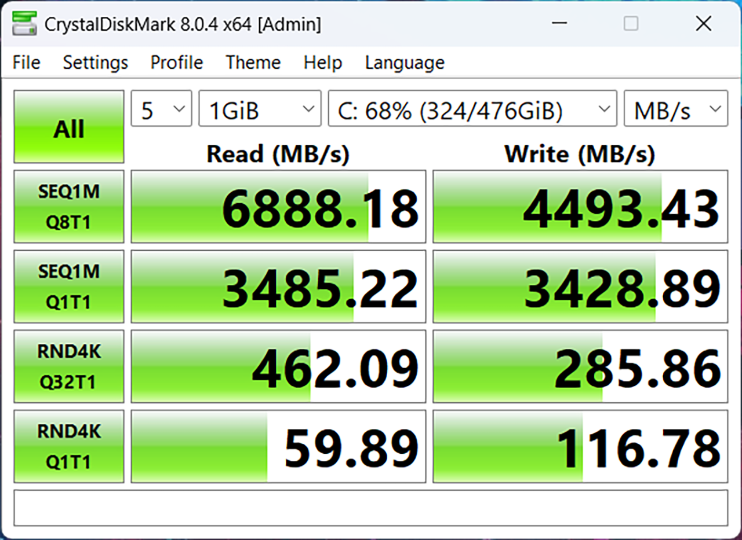Start all benchmarks with the All button
The height and width of the screenshot is (540, 742).
[x=69, y=127]
